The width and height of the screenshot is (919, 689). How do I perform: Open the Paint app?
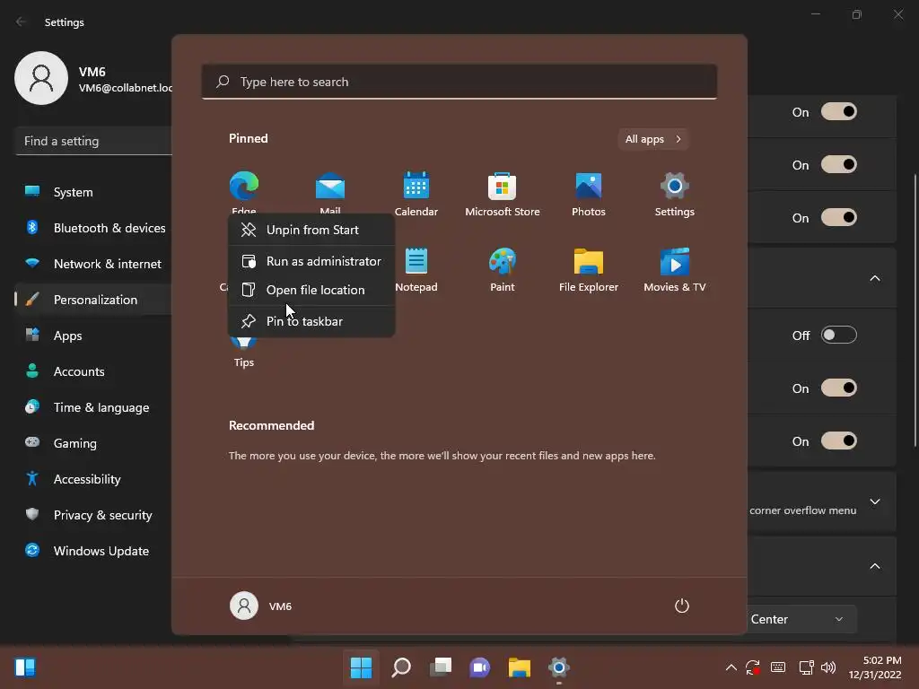tap(503, 269)
